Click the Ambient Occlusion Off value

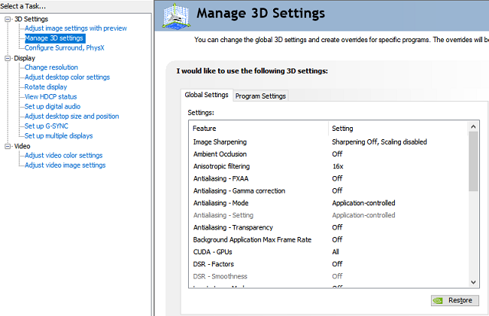337,154
